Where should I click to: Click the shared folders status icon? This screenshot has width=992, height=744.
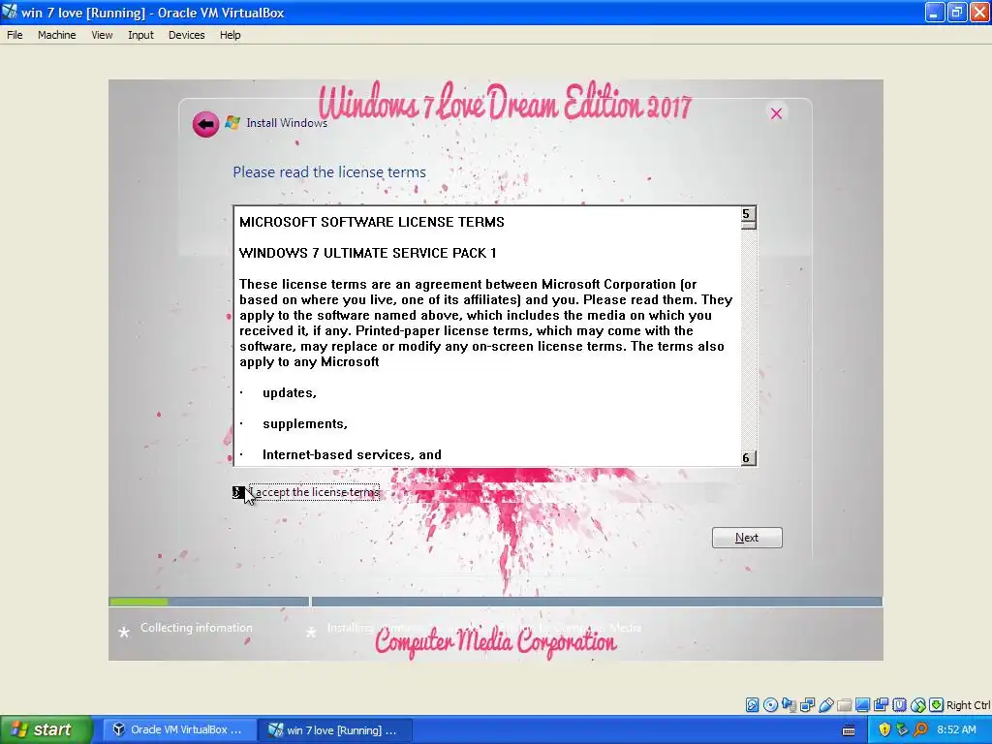pyautogui.click(x=844, y=705)
